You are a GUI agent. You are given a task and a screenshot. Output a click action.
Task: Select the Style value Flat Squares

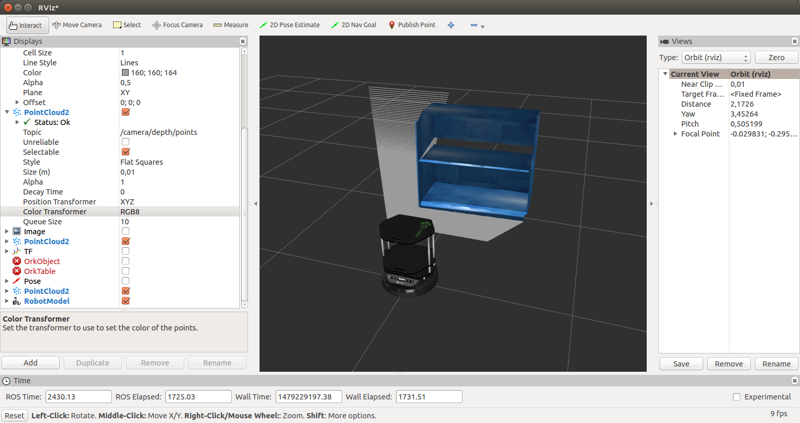point(141,162)
